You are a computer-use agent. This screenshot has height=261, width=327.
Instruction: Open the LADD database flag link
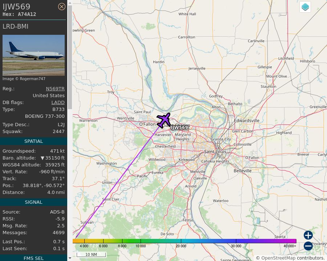[x=58, y=102]
